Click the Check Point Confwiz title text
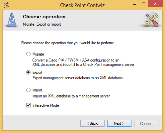This screenshot has width=165, height=133. [x=82, y=5]
